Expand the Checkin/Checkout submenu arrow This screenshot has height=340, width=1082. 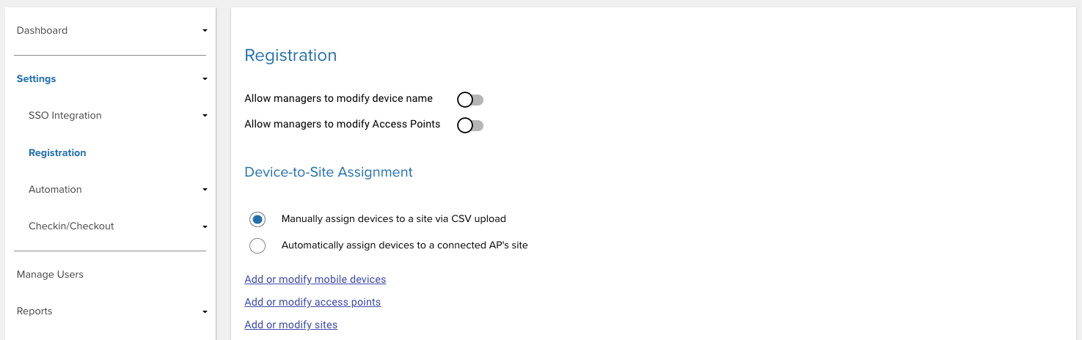[x=205, y=226]
